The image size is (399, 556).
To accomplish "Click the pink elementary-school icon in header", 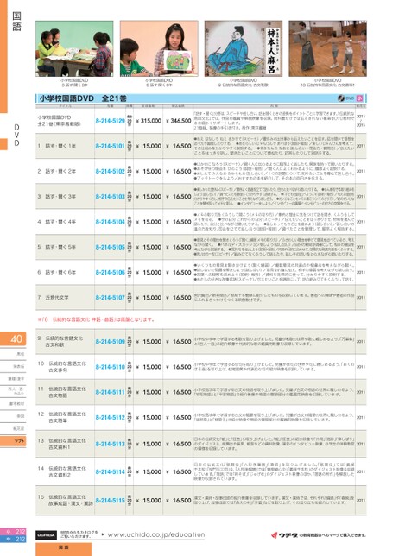I will point(359,98).
